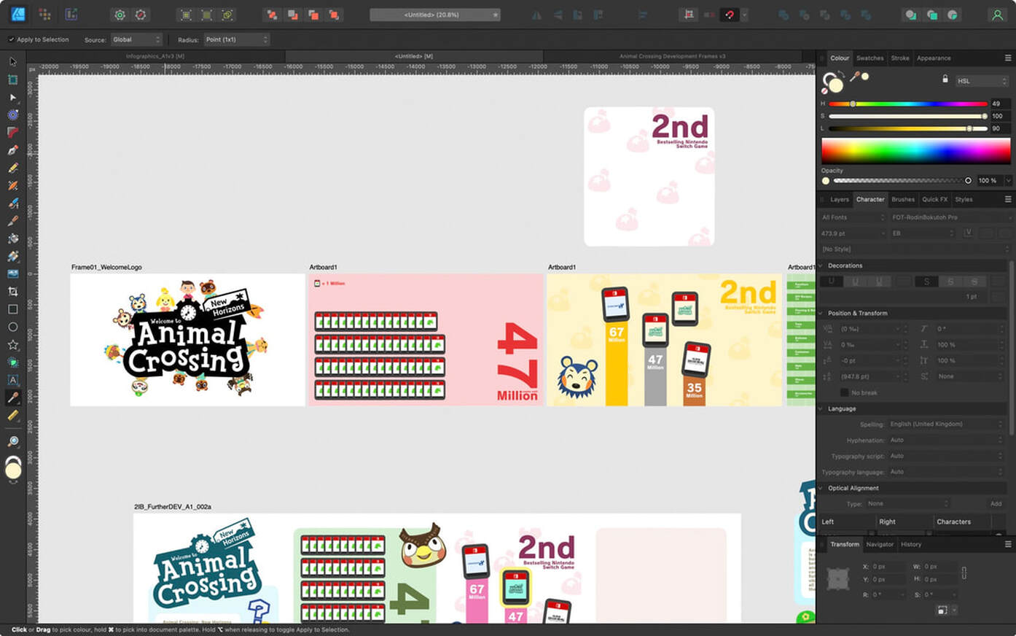Select the Move tool in the left toolbar
The height and width of the screenshot is (636, 1016).
[12, 61]
